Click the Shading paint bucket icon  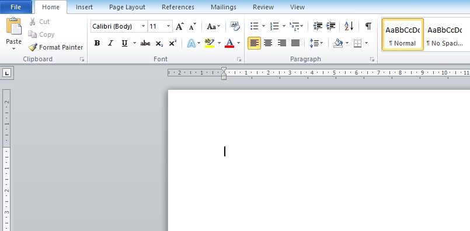[x=338, y=43]
